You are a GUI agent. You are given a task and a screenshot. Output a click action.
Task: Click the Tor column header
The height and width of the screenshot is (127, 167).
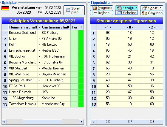(x=75, y=27)
